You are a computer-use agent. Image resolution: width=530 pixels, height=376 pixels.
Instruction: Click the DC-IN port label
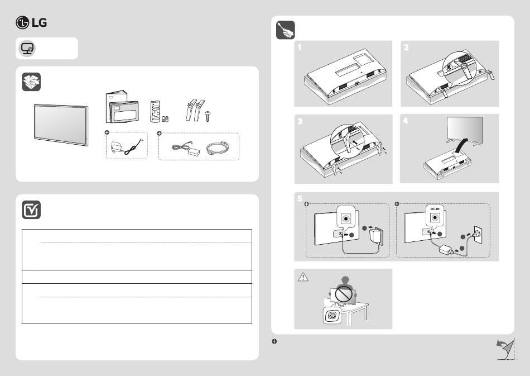[435, 209]
